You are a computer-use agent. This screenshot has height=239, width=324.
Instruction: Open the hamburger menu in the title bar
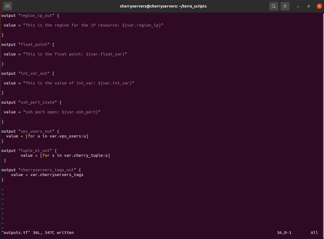[x=285, y=6]
